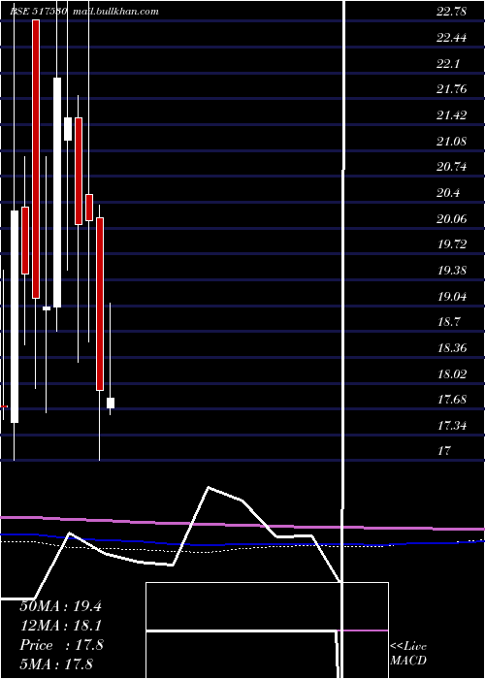The height and width of the screenshot is (679, 485).
Task: Click the 20.4 price axis label
Action: [448, 193]
